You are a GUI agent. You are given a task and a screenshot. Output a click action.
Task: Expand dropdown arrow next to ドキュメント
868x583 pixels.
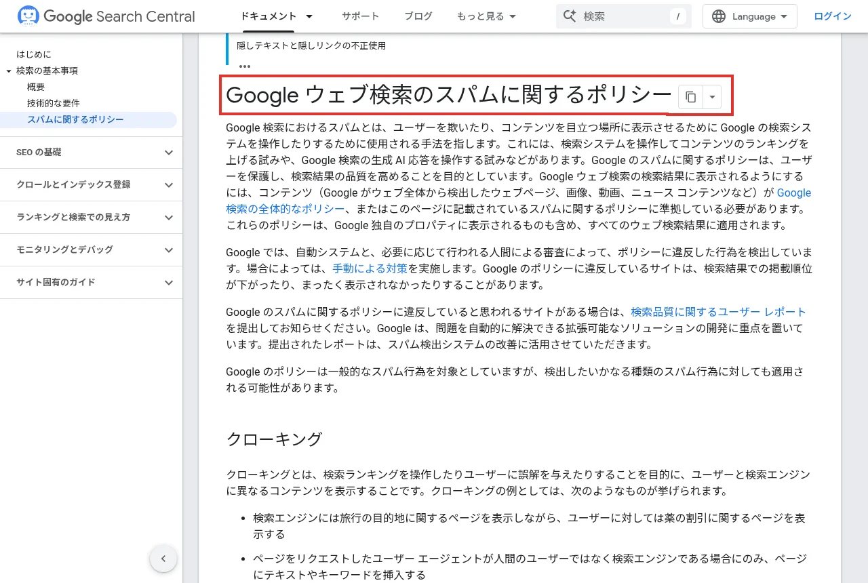pyautogui.click(x=309, y=16)
